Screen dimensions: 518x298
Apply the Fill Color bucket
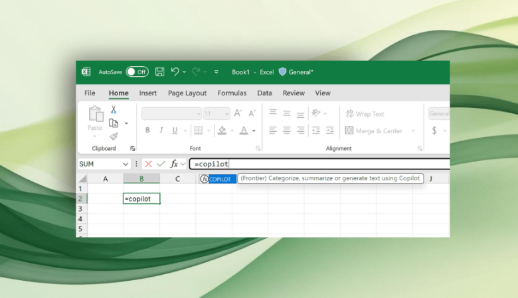pos(222,130)
